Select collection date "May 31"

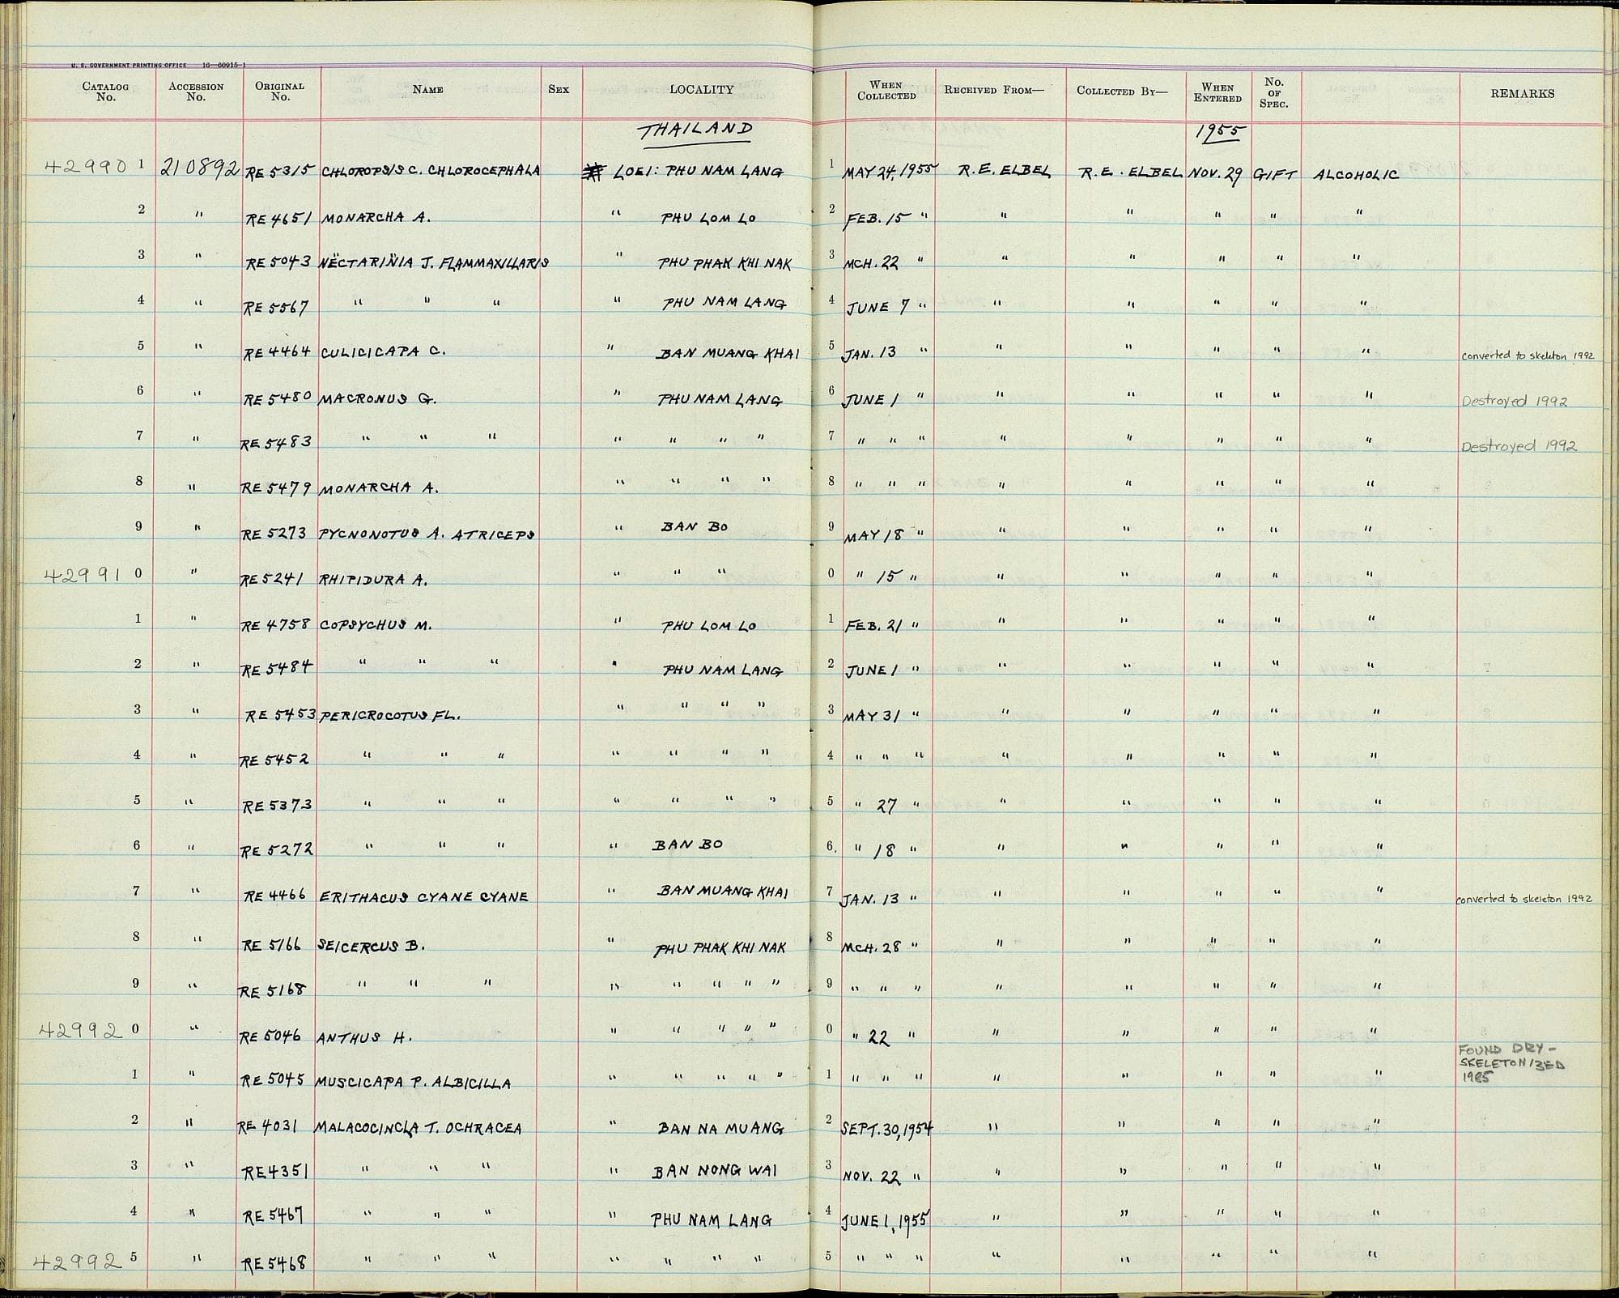(x=873, y=717)
